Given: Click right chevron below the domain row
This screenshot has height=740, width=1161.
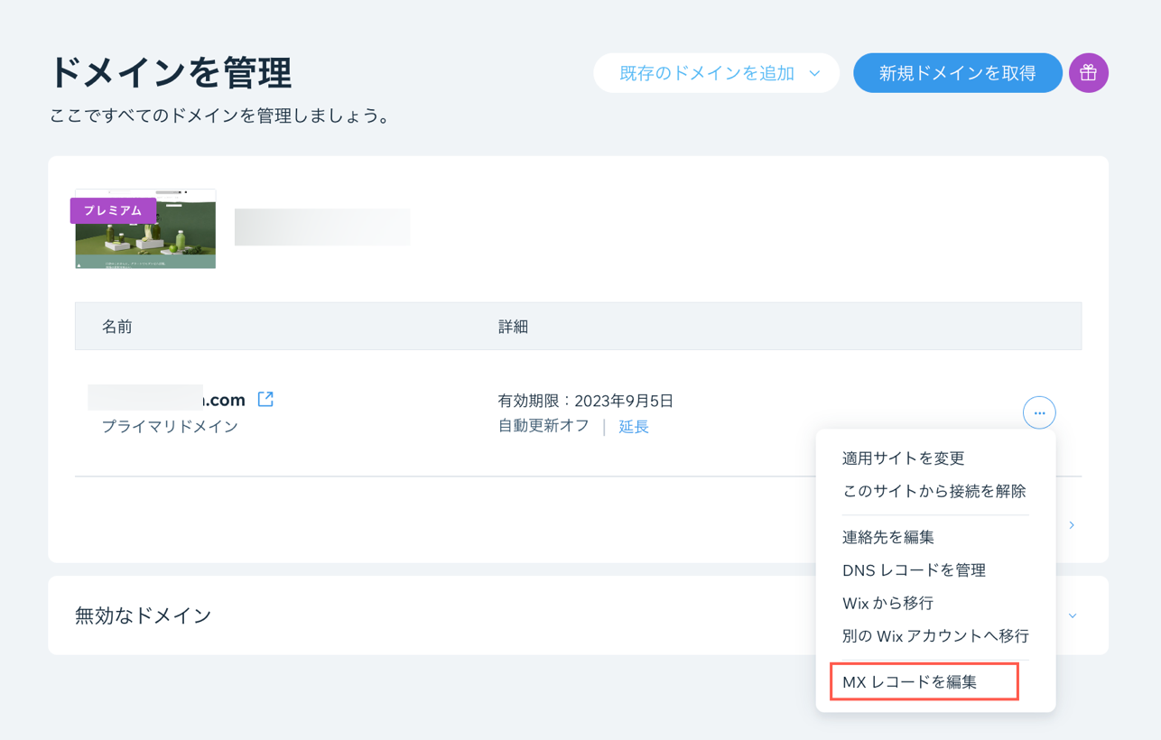Looking at the screenshot, I should [1072, 525].
